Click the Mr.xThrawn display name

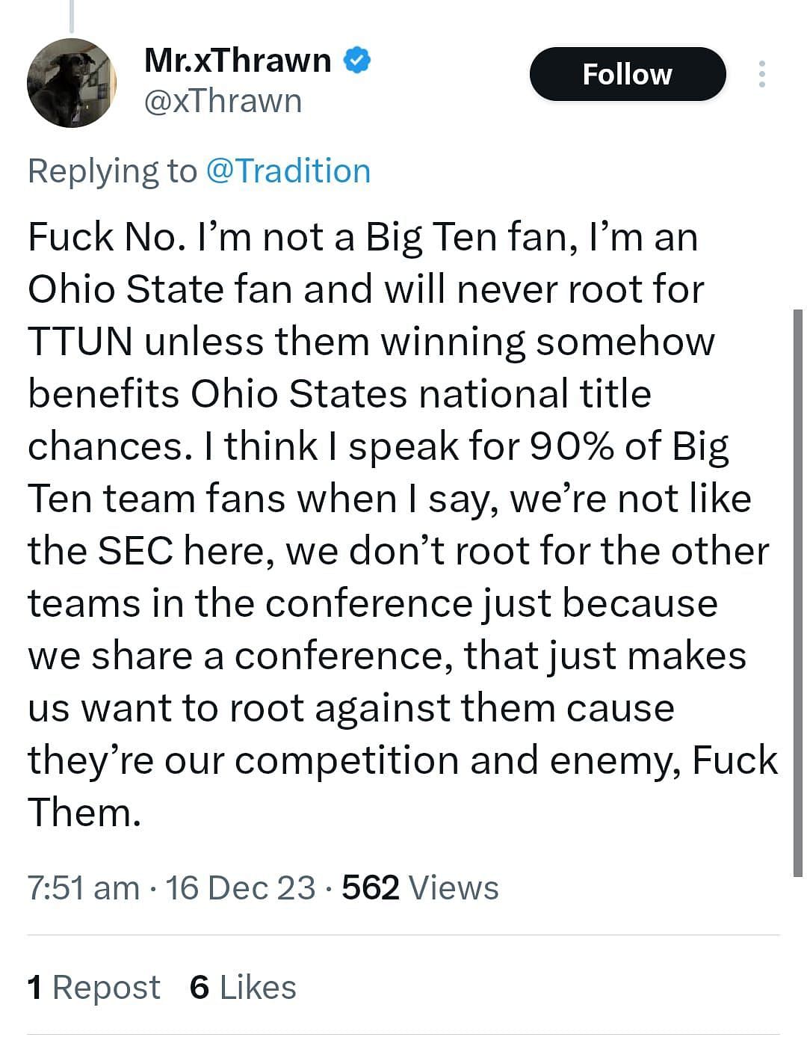point(237,61)
